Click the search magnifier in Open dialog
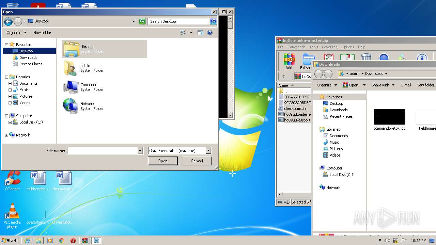Screen dimensions: 436x245 click(x=213, y=21)
